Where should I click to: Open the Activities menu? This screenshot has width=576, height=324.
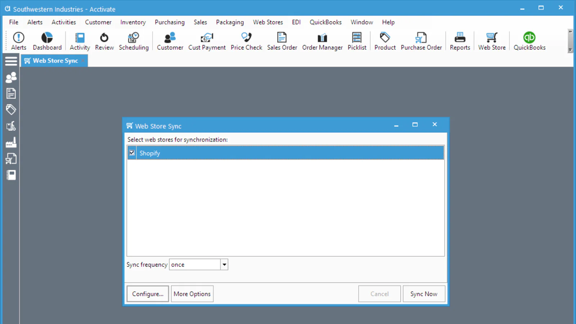64,22
